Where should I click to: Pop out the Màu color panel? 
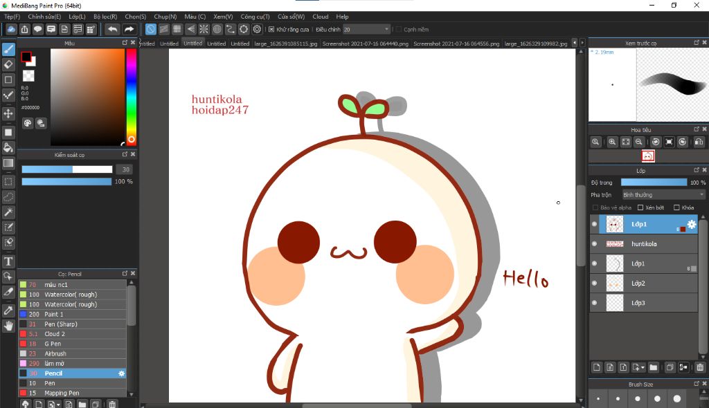click(125, 42)
